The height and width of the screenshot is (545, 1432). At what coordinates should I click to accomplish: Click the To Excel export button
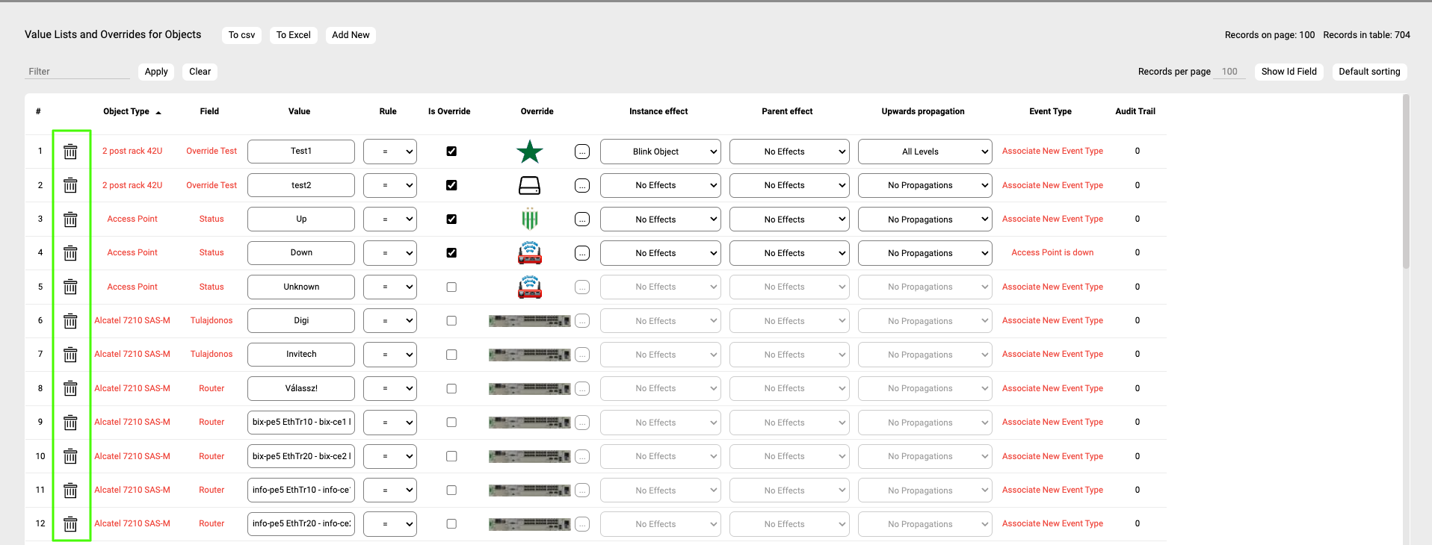pos(293,35)
